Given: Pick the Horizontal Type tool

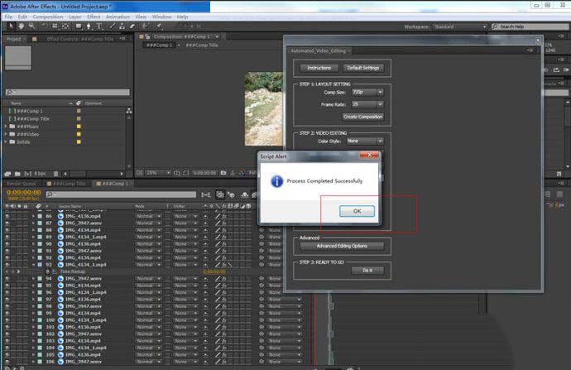Looking at the screenshot, I should click(x=100, y=26).
